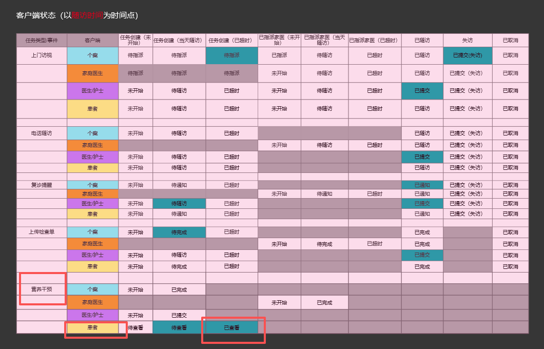544x349 pixels.
Task: Select the 上传检查单 task type cell
Action: point(42,232)
